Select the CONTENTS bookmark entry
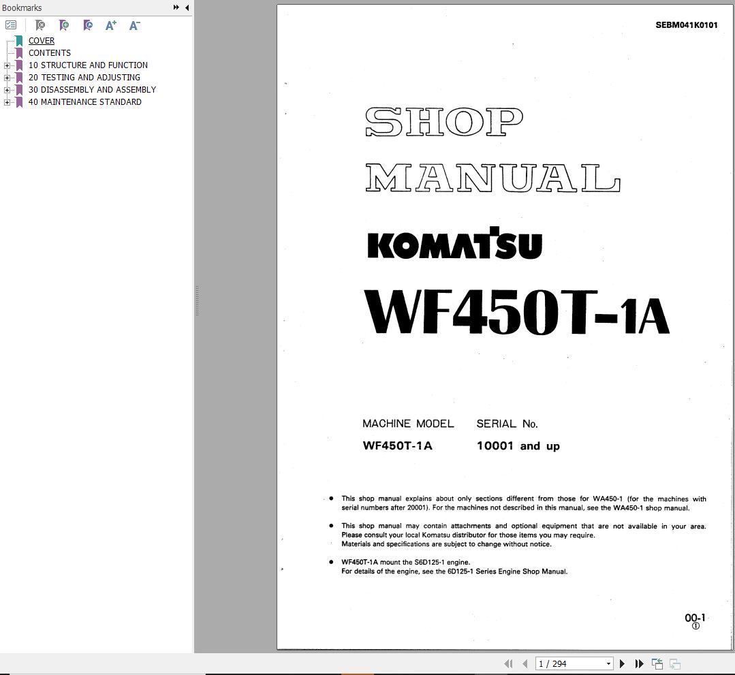The height and width of the screenshot is (675, 735). point(49,52)
